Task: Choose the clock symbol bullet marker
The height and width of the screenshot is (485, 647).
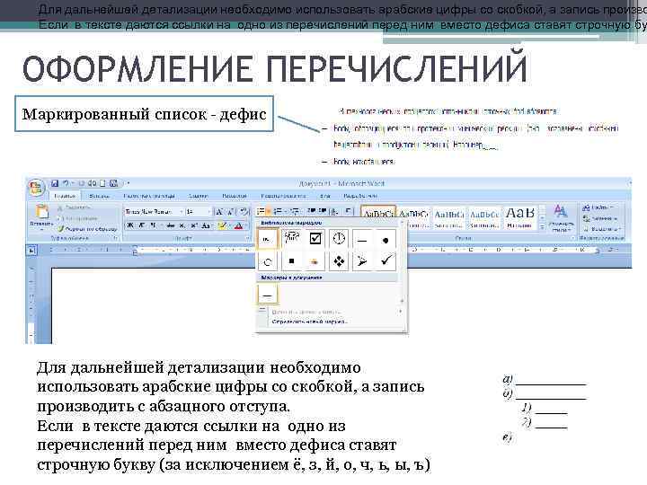Action: click(339, 239)
